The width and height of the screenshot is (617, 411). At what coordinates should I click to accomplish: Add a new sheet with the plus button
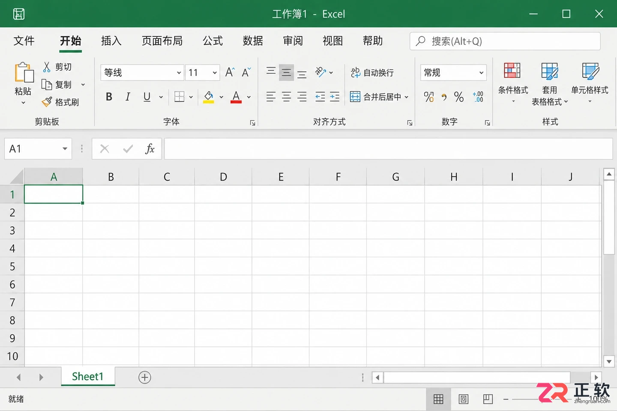(145, 377)
